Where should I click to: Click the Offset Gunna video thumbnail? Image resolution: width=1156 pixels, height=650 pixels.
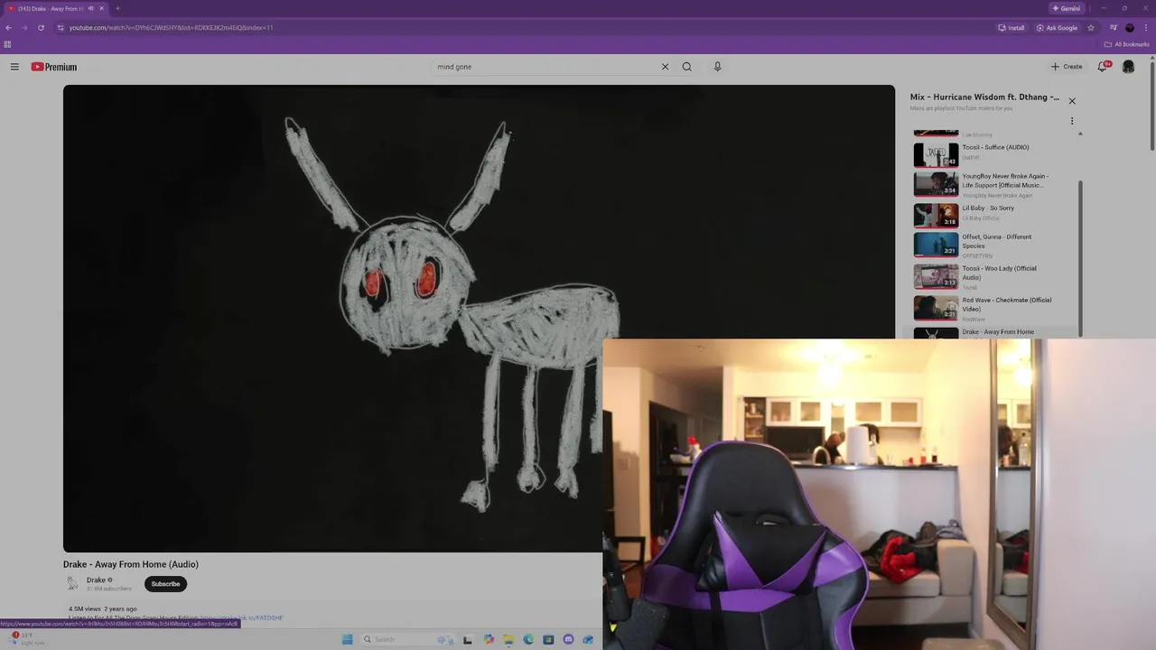(936, 244)
